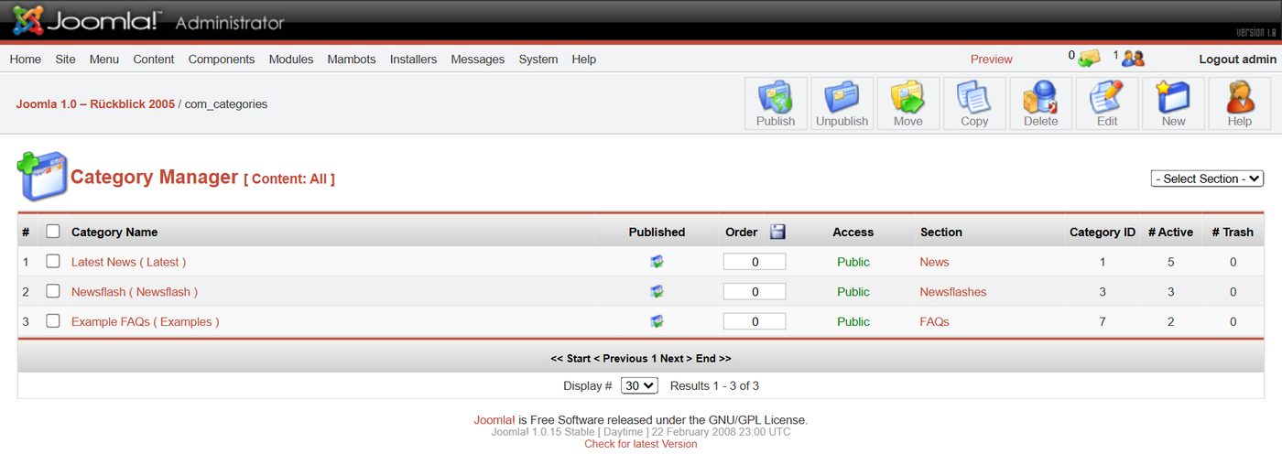Click the FAQs section link
This screenshot has width=1282, height=476.
pyautogui.click(x=935, y=321)
